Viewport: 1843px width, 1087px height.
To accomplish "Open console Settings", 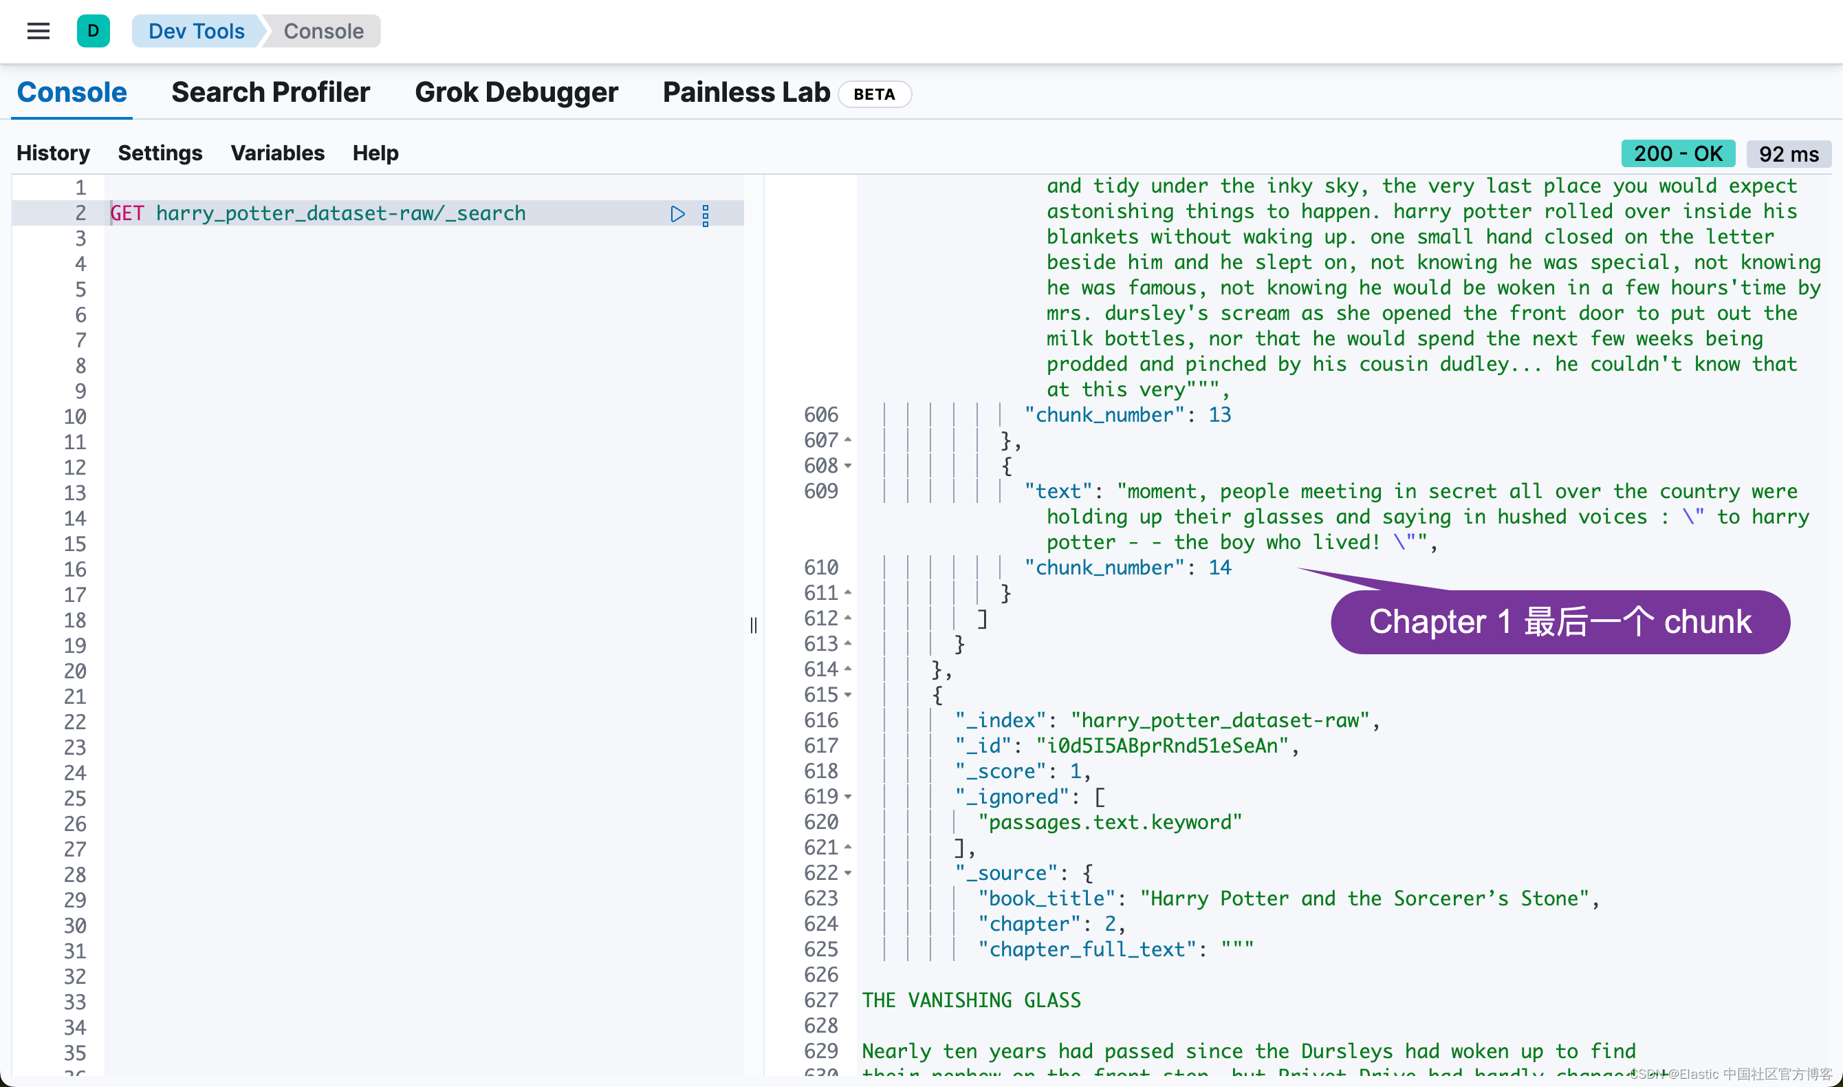I will point(160,153).
